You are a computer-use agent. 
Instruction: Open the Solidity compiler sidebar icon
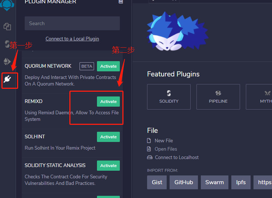click(x=7, y=44)
